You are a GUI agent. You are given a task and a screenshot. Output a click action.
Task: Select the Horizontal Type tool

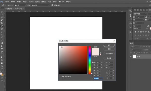[x=2, y=54]
